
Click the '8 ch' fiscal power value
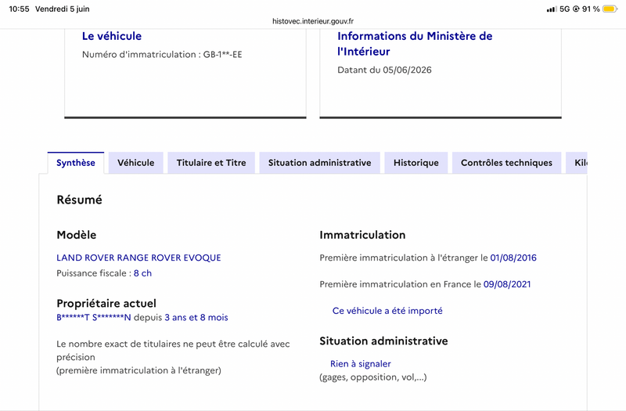[142, 273]
